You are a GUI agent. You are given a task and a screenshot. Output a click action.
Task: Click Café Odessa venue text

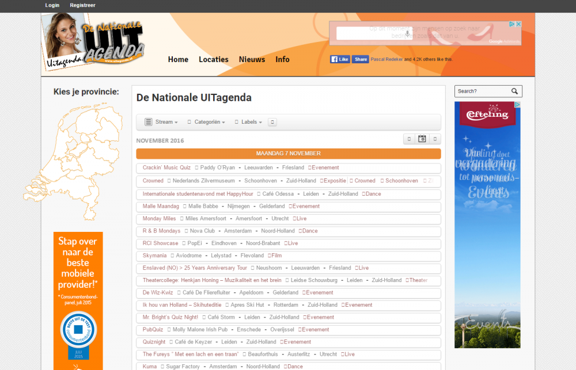[x=278, y=194]
